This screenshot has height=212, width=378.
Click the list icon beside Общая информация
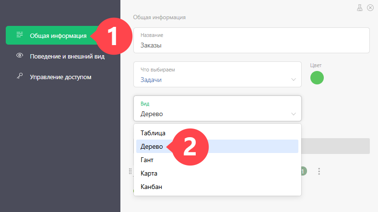click(20, 35)
